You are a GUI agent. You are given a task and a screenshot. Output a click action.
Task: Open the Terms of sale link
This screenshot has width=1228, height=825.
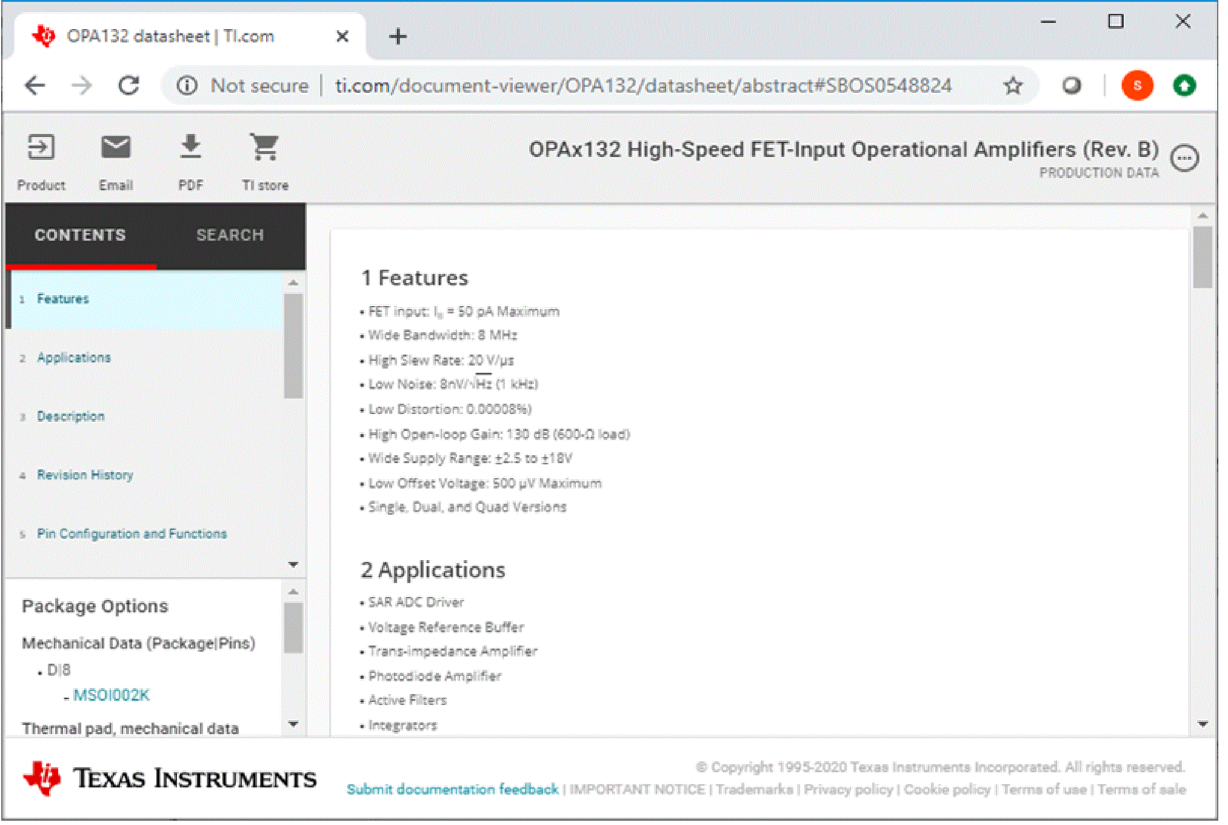pyautogui.click(x=1141, y=789)
